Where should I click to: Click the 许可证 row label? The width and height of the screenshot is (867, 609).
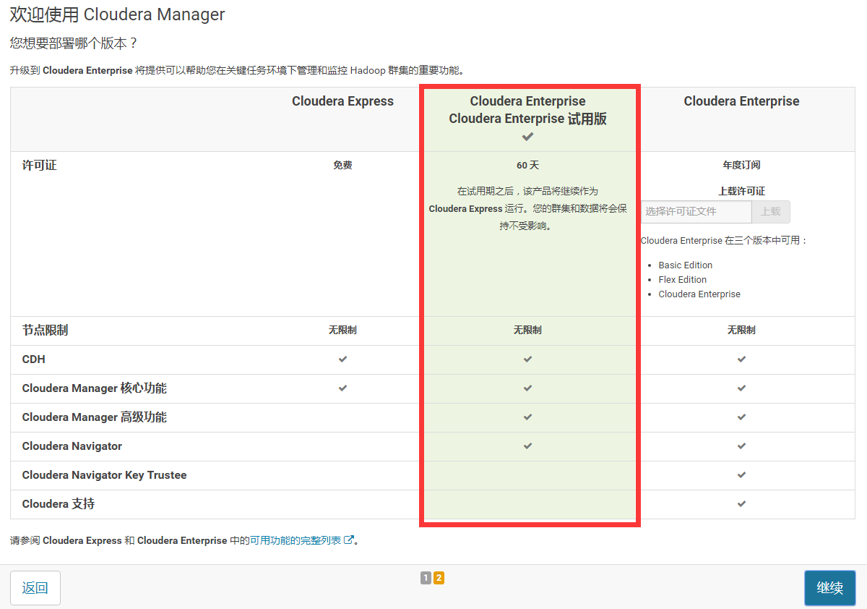pos(39,166)
